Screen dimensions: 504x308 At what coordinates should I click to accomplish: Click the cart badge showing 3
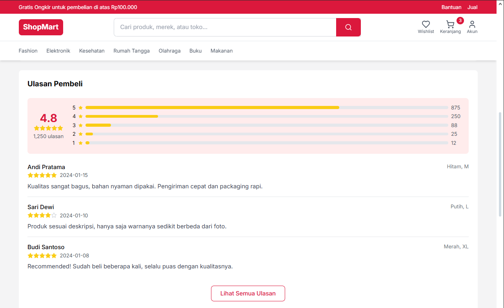point(460,20)
